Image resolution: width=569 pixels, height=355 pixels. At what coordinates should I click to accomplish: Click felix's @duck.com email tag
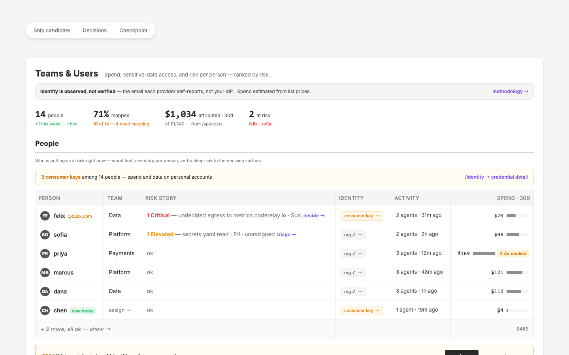(79, 216)
